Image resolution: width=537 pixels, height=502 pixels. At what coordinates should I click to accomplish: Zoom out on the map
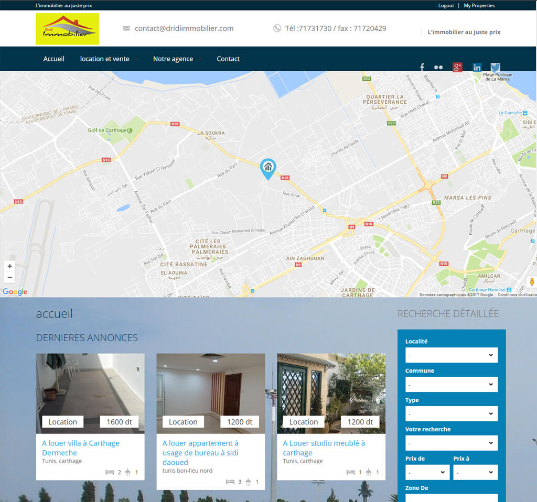point(9,277)
